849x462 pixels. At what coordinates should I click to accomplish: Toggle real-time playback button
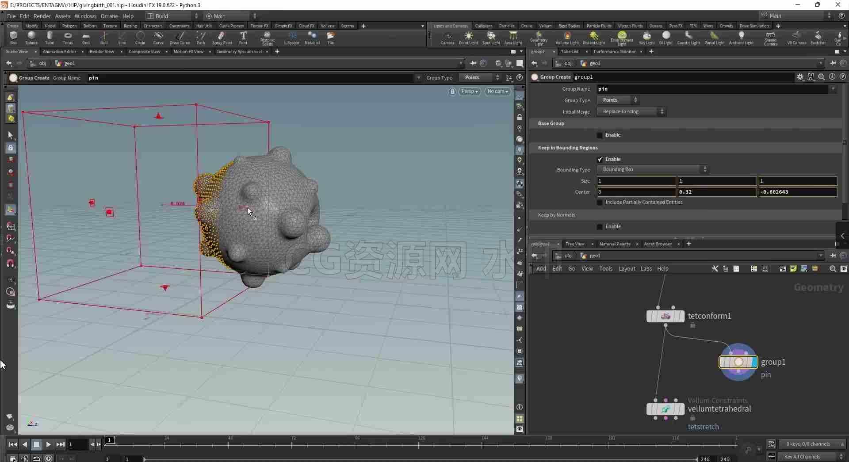(x=49, y=458)
